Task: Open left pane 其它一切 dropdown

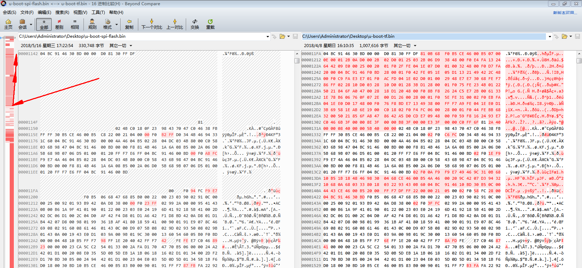Action: click(121, 46)
